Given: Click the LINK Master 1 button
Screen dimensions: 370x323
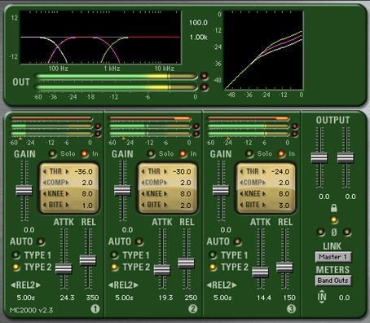Looking at the screenshot, I should click(333, 257).
